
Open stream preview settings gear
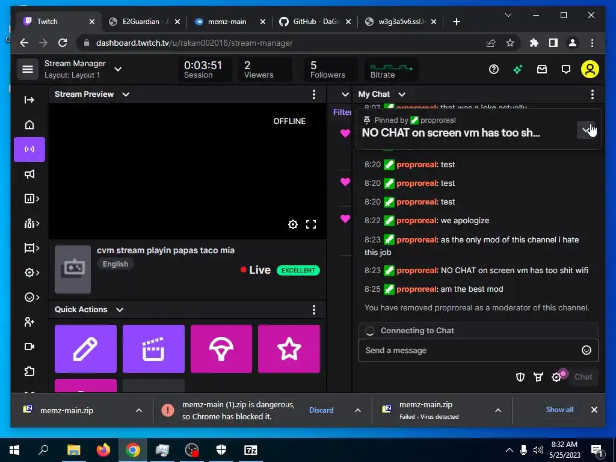pyautogui.click(x=293, y=224)
